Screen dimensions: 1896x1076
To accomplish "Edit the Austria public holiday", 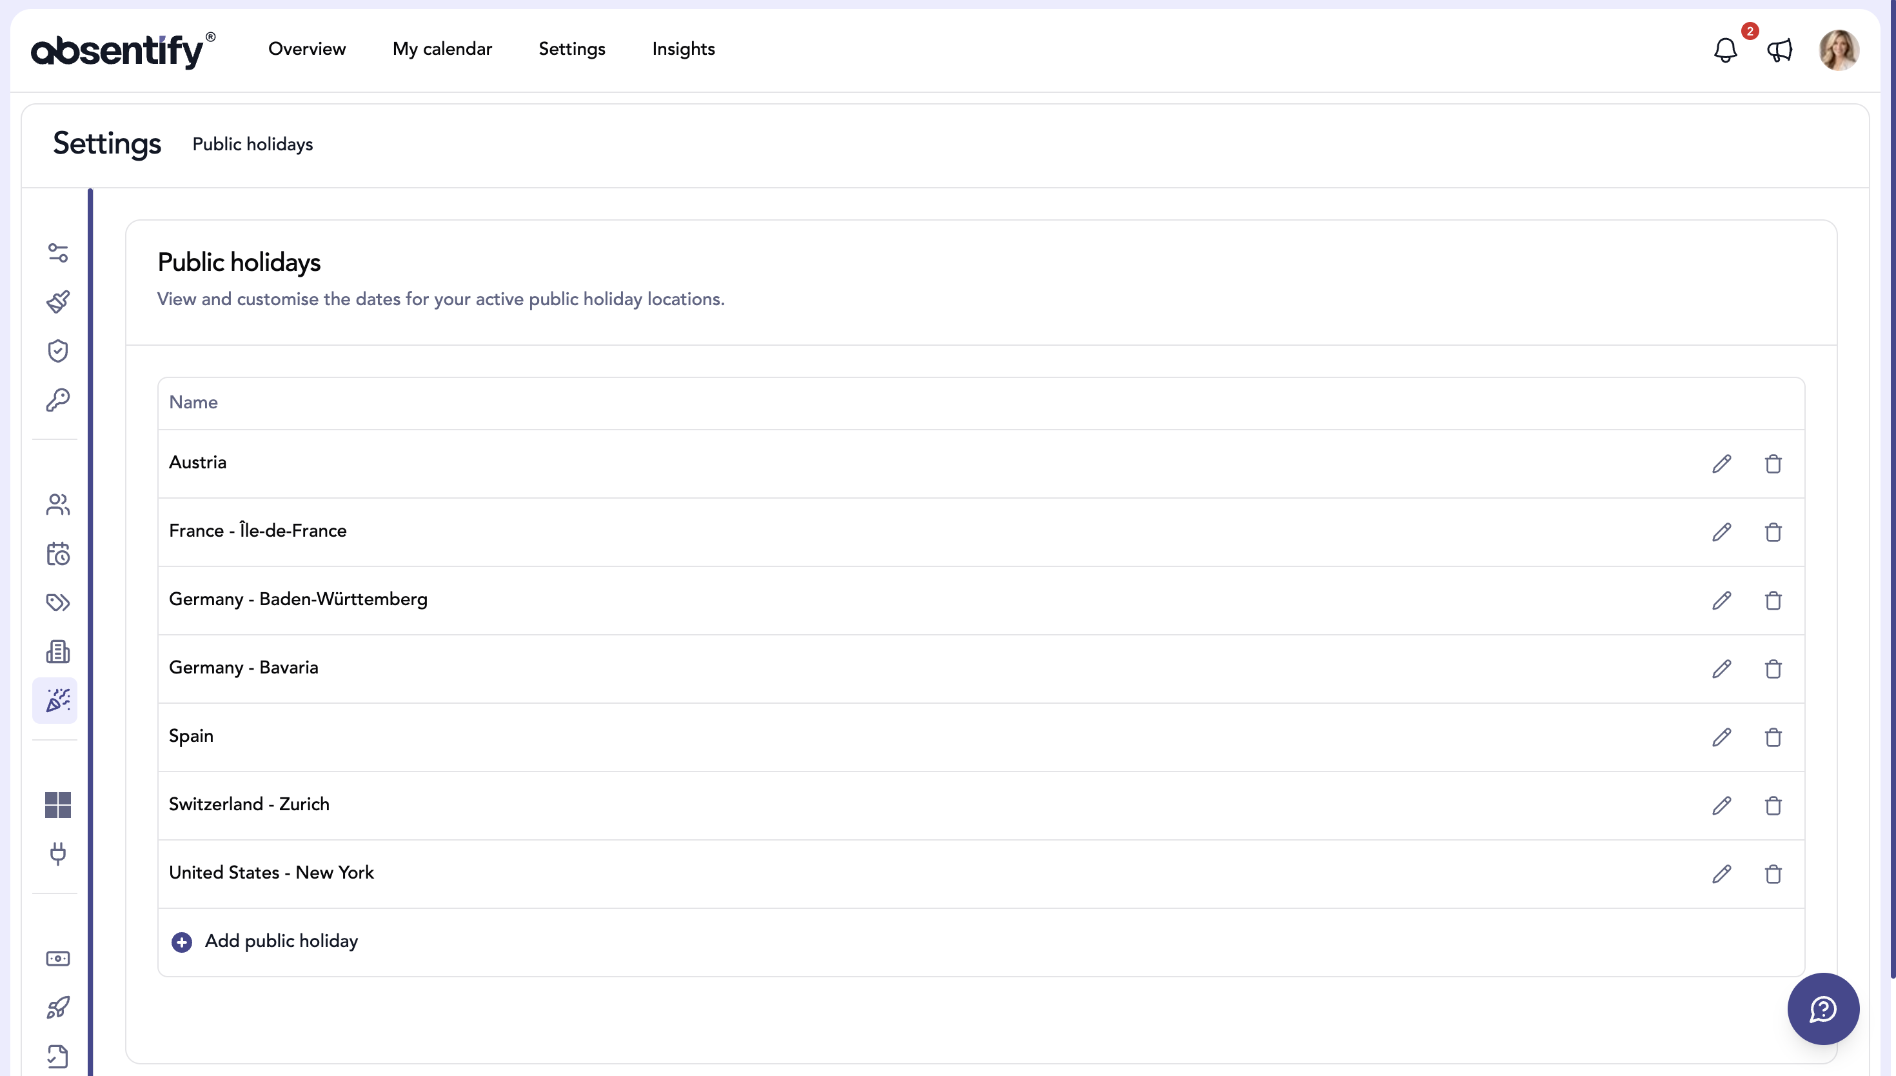I will [x=1722, y=463].
